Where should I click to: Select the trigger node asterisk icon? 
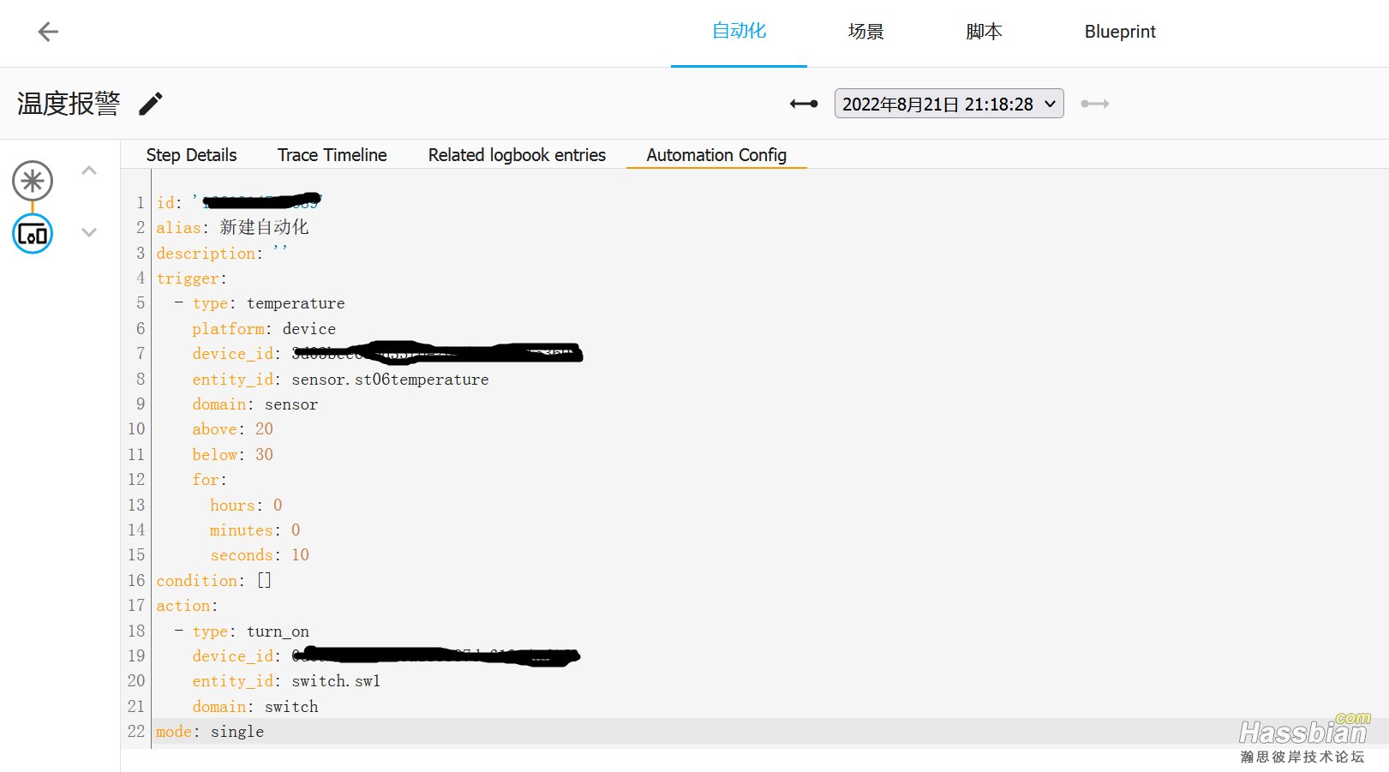(x=33, y=181)
